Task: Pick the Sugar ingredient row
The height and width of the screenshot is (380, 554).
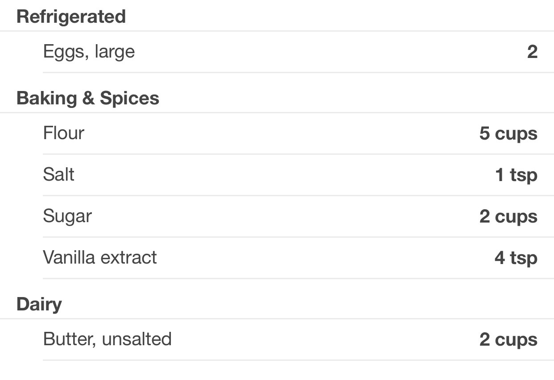Action: click(298, 216)
